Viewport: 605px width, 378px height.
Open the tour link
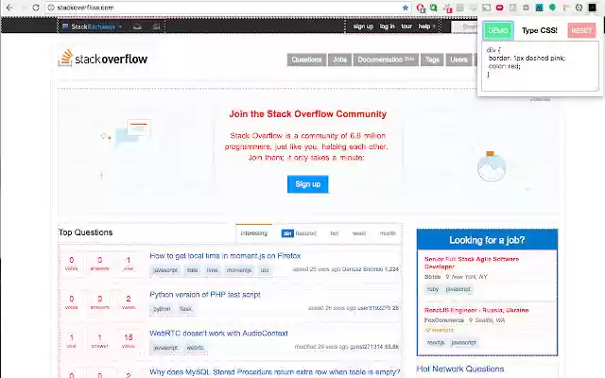[406, 26]
